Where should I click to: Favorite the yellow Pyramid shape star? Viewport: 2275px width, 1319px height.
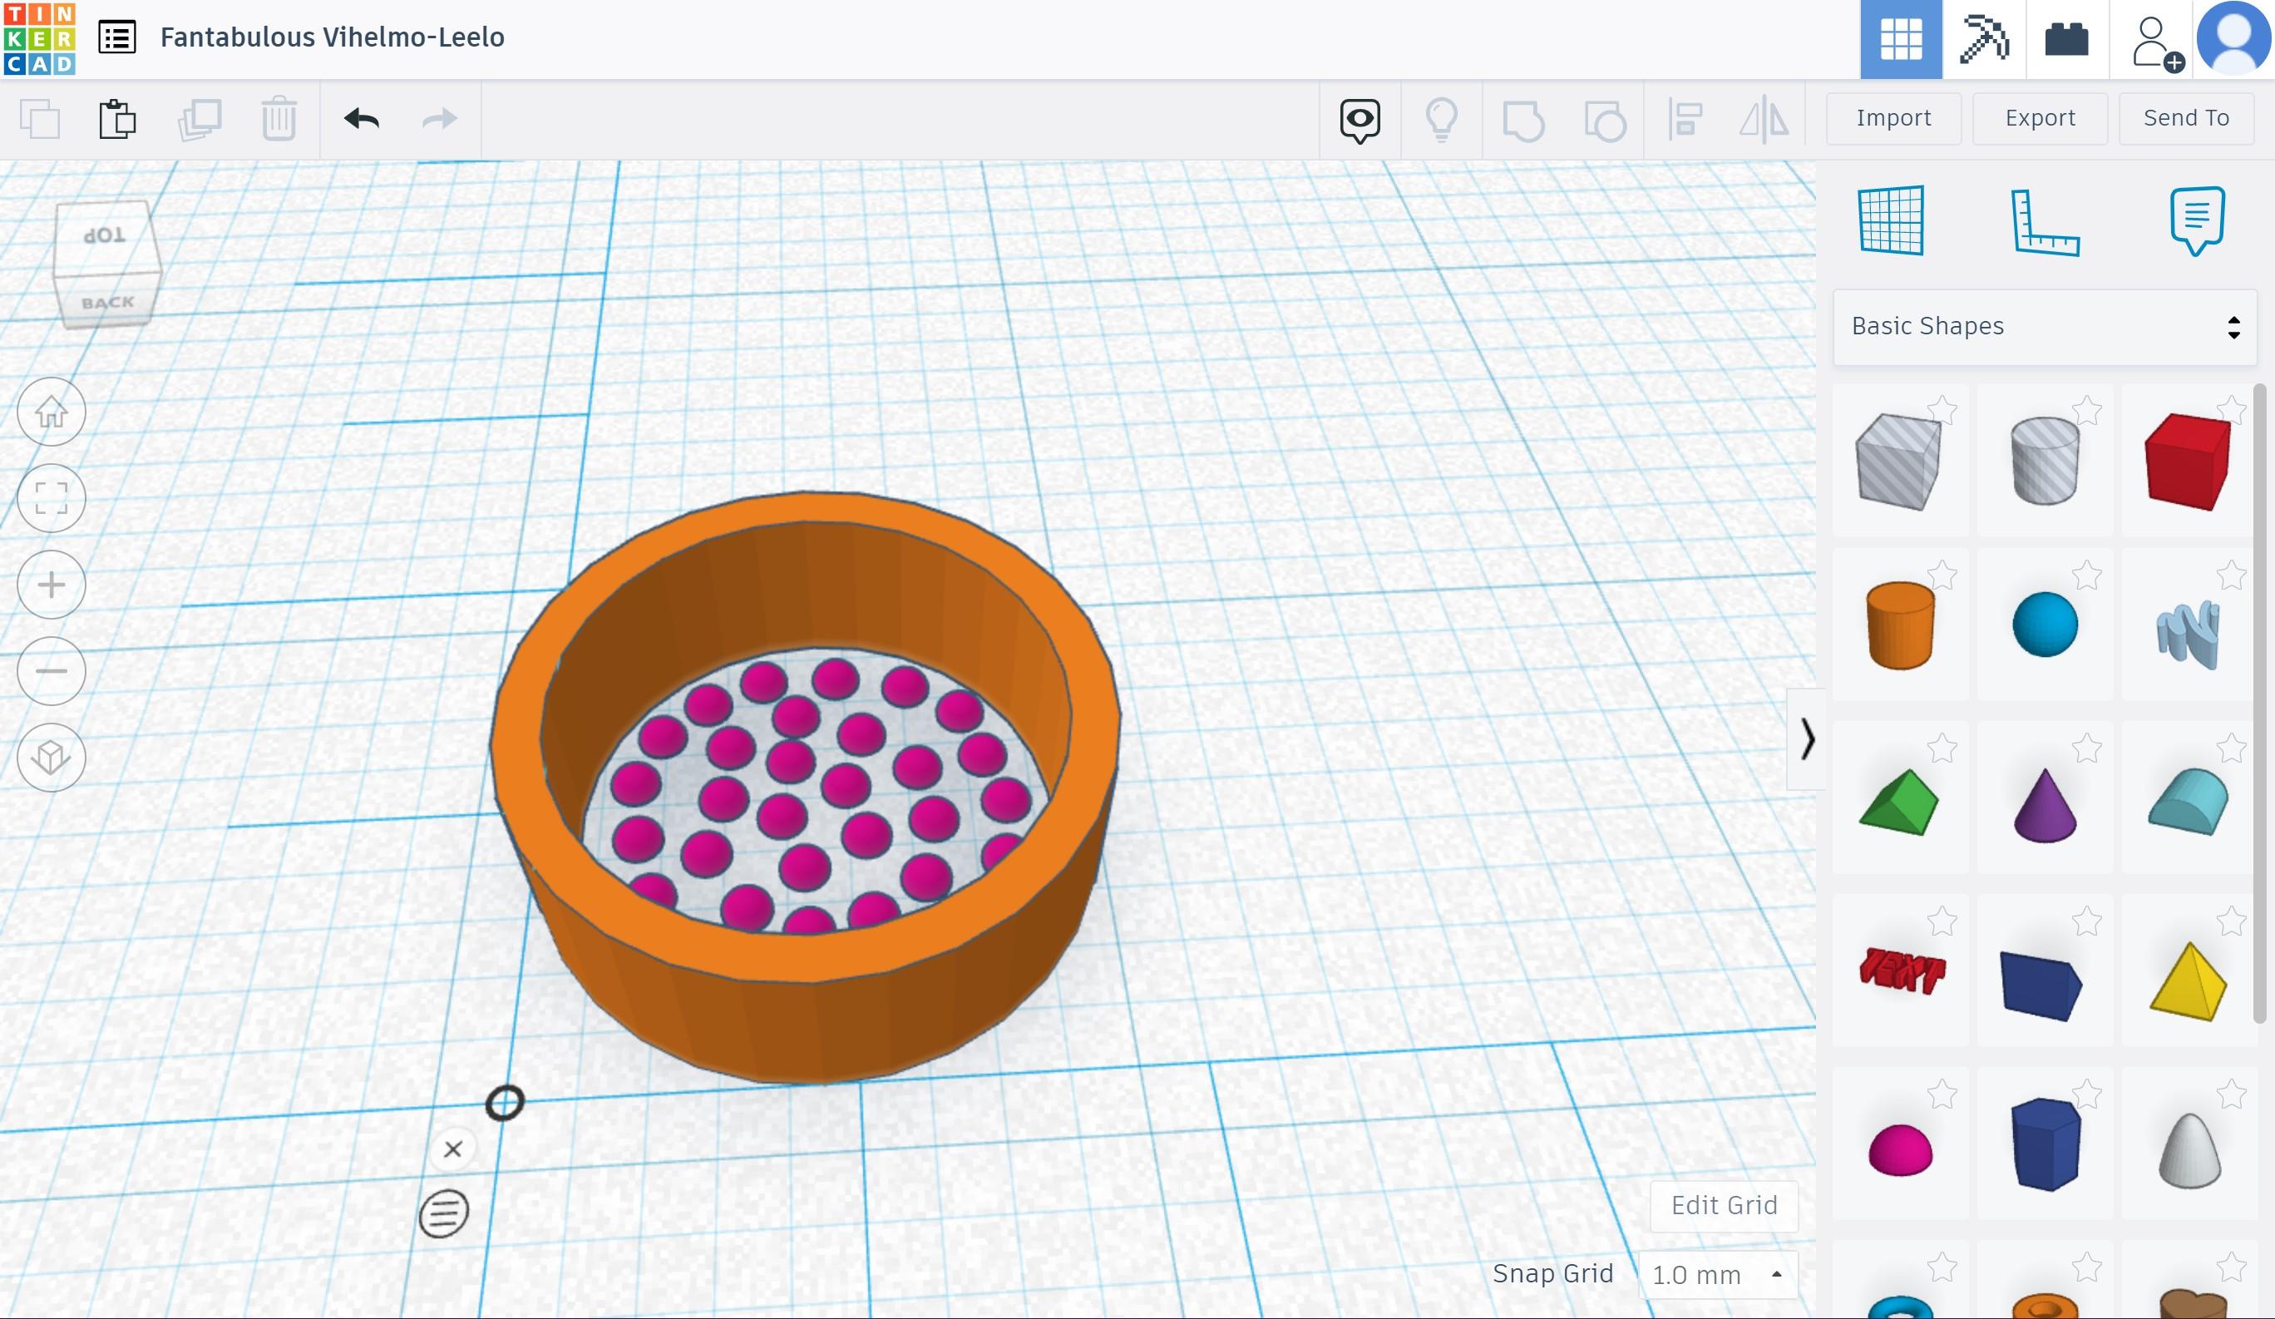pyautogui.click(x=2231, y=921)
